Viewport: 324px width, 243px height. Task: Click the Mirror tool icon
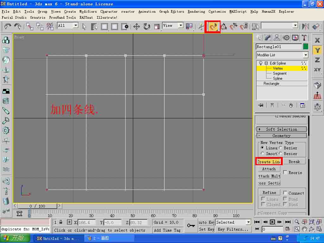pos(305,27)
